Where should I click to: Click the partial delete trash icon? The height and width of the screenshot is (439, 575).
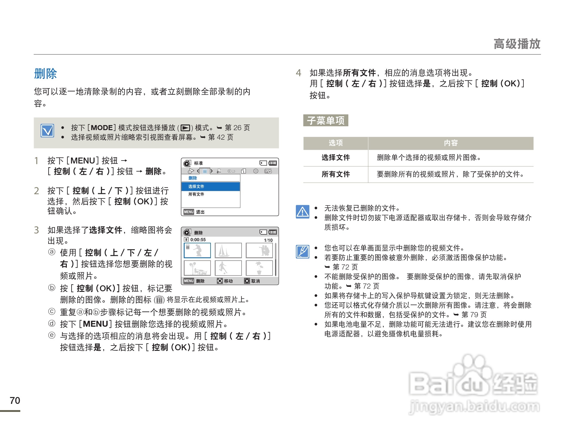coord(219,171)
